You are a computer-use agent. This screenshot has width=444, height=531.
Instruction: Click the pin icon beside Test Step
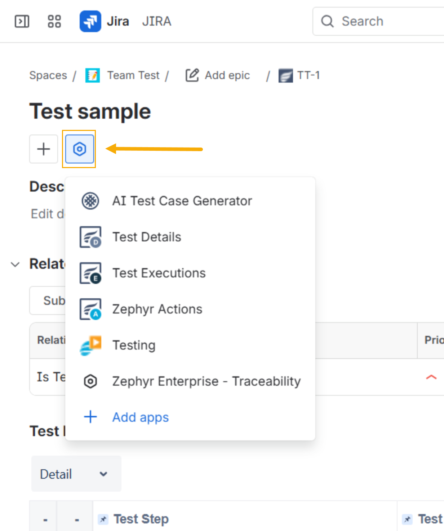pos(103,519)
